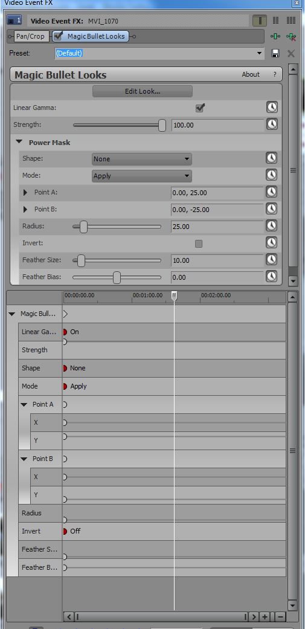The width and height of the screenshot is (305, 629).
Task: Collapse the Power Mask section
Action: coord(19,143)
